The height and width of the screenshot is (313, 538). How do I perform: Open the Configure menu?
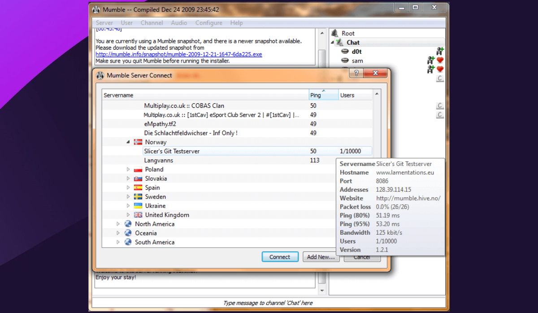[x=209, y=23]
